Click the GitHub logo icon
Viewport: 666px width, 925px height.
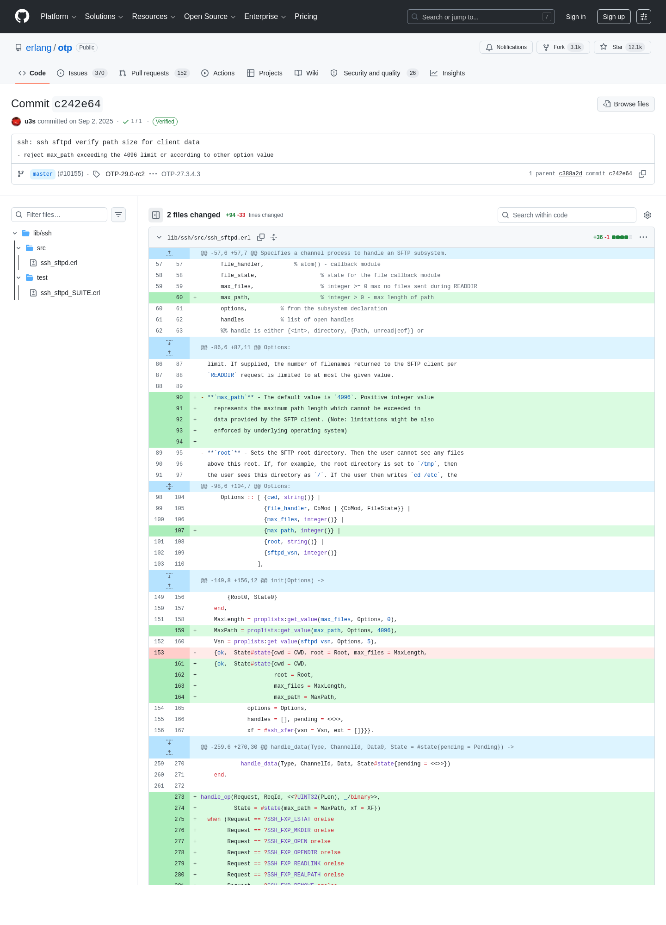point(22,16)
